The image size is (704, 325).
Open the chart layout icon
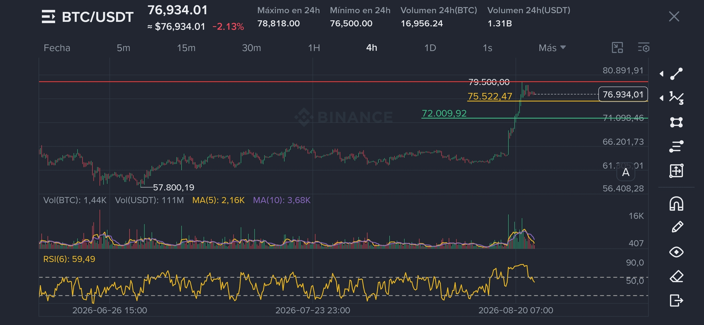coord(617,47)
